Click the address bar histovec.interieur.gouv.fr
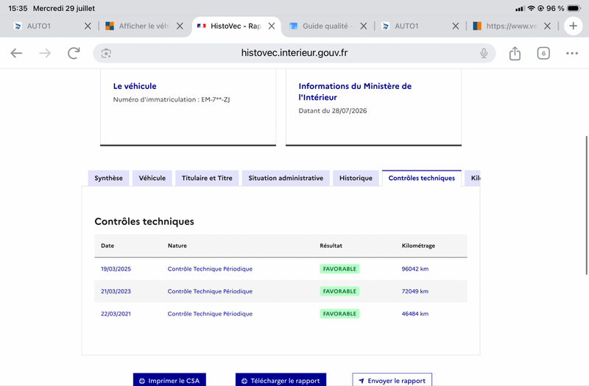The width and height of the screenshot is (589, 386). click(294, 53)
